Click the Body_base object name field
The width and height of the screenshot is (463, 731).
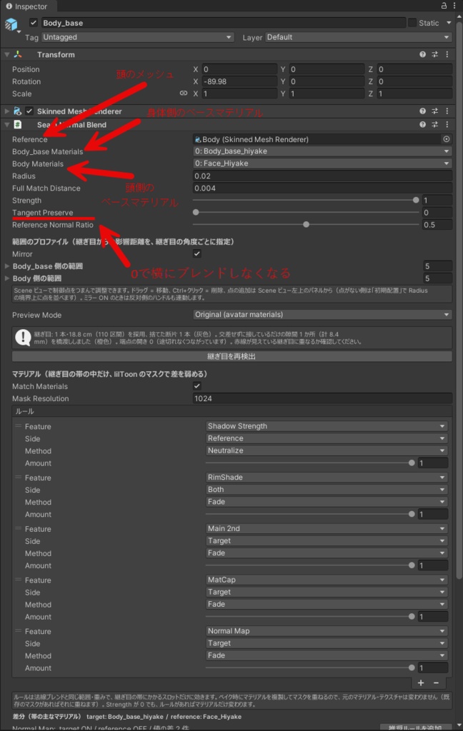(x=223, y=23)
